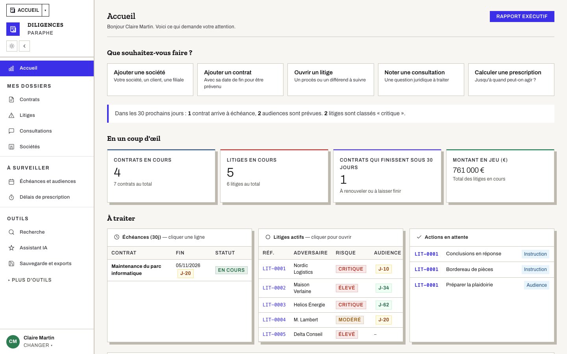
Task: Click the J-34 audience badge
Action: 384,288
